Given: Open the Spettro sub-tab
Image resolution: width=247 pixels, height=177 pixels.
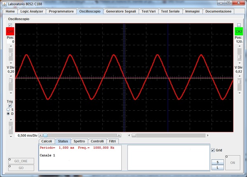Looking at the screenshot, I should 79,141.
